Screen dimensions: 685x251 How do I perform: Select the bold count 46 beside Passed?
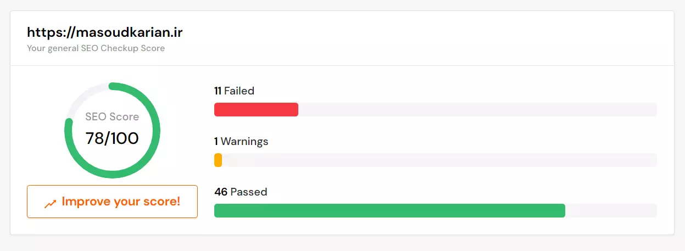point(221,192)
